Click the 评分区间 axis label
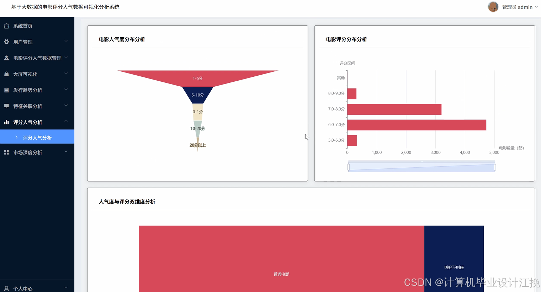The width and height of the screenshot is (541, 292). coord(347,63)
